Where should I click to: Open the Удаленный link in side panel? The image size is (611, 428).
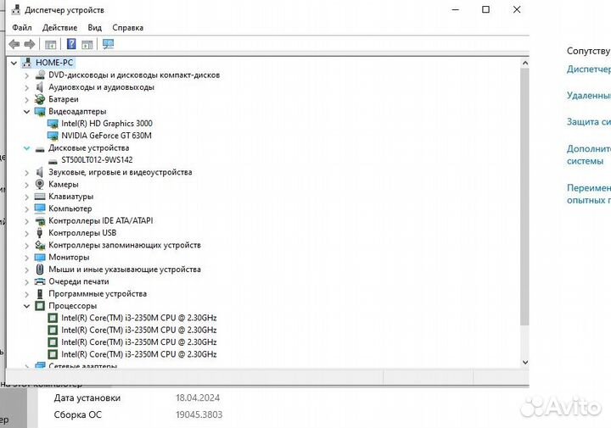click(x=589, y=96)
